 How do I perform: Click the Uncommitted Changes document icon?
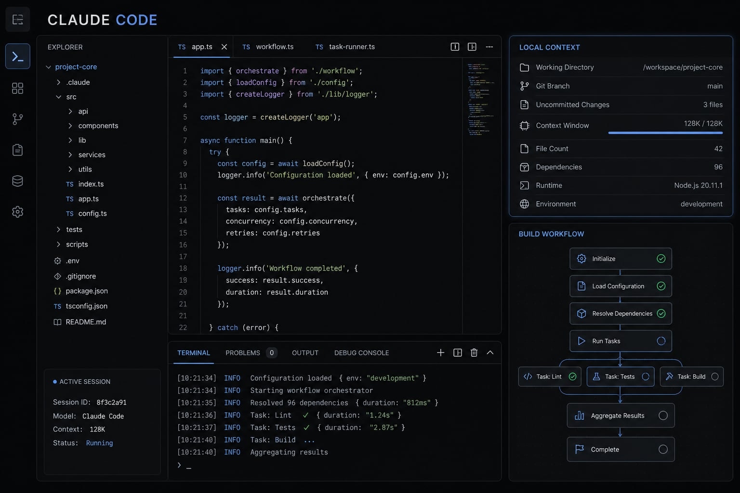point(525,104)
